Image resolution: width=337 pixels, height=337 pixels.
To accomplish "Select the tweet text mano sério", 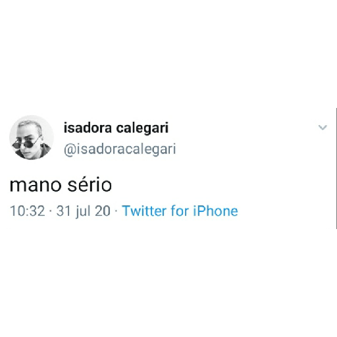I will point(61,184).
